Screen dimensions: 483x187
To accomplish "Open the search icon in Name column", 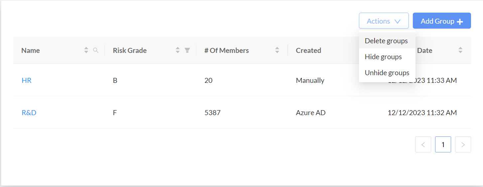I will point(96,50).
